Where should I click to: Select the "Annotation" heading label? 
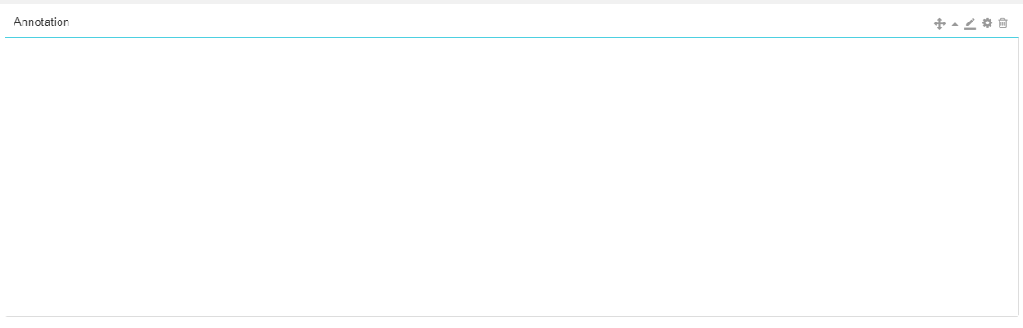(41, 22)
